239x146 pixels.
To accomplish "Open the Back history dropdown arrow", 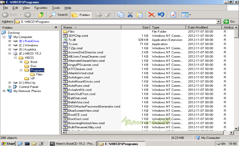I will 21,15.
